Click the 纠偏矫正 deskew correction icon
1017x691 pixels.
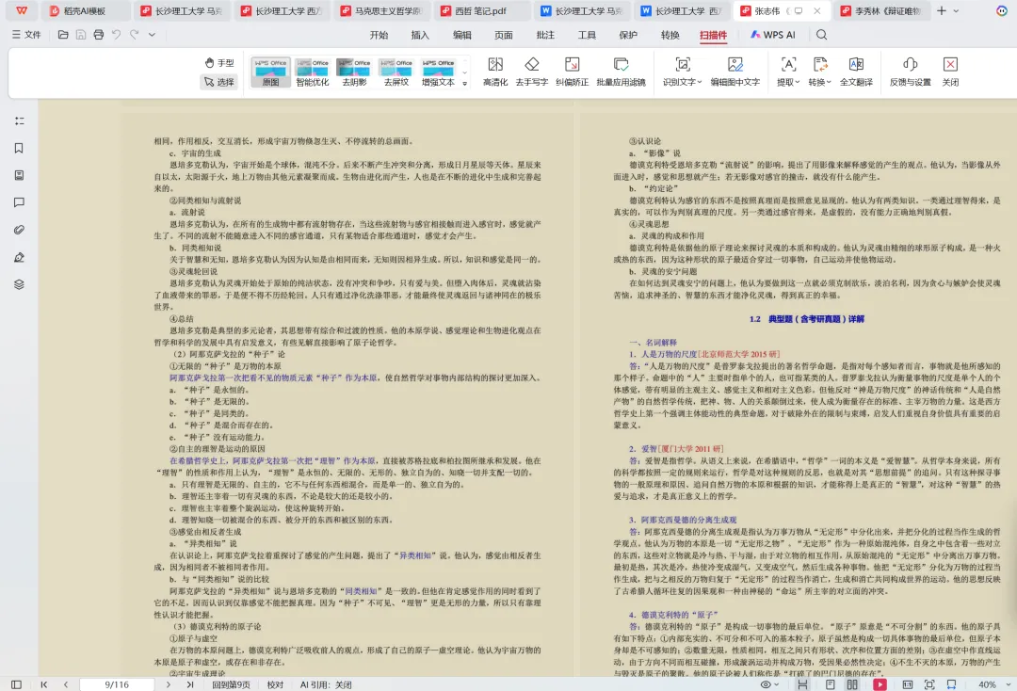(573, 72)
